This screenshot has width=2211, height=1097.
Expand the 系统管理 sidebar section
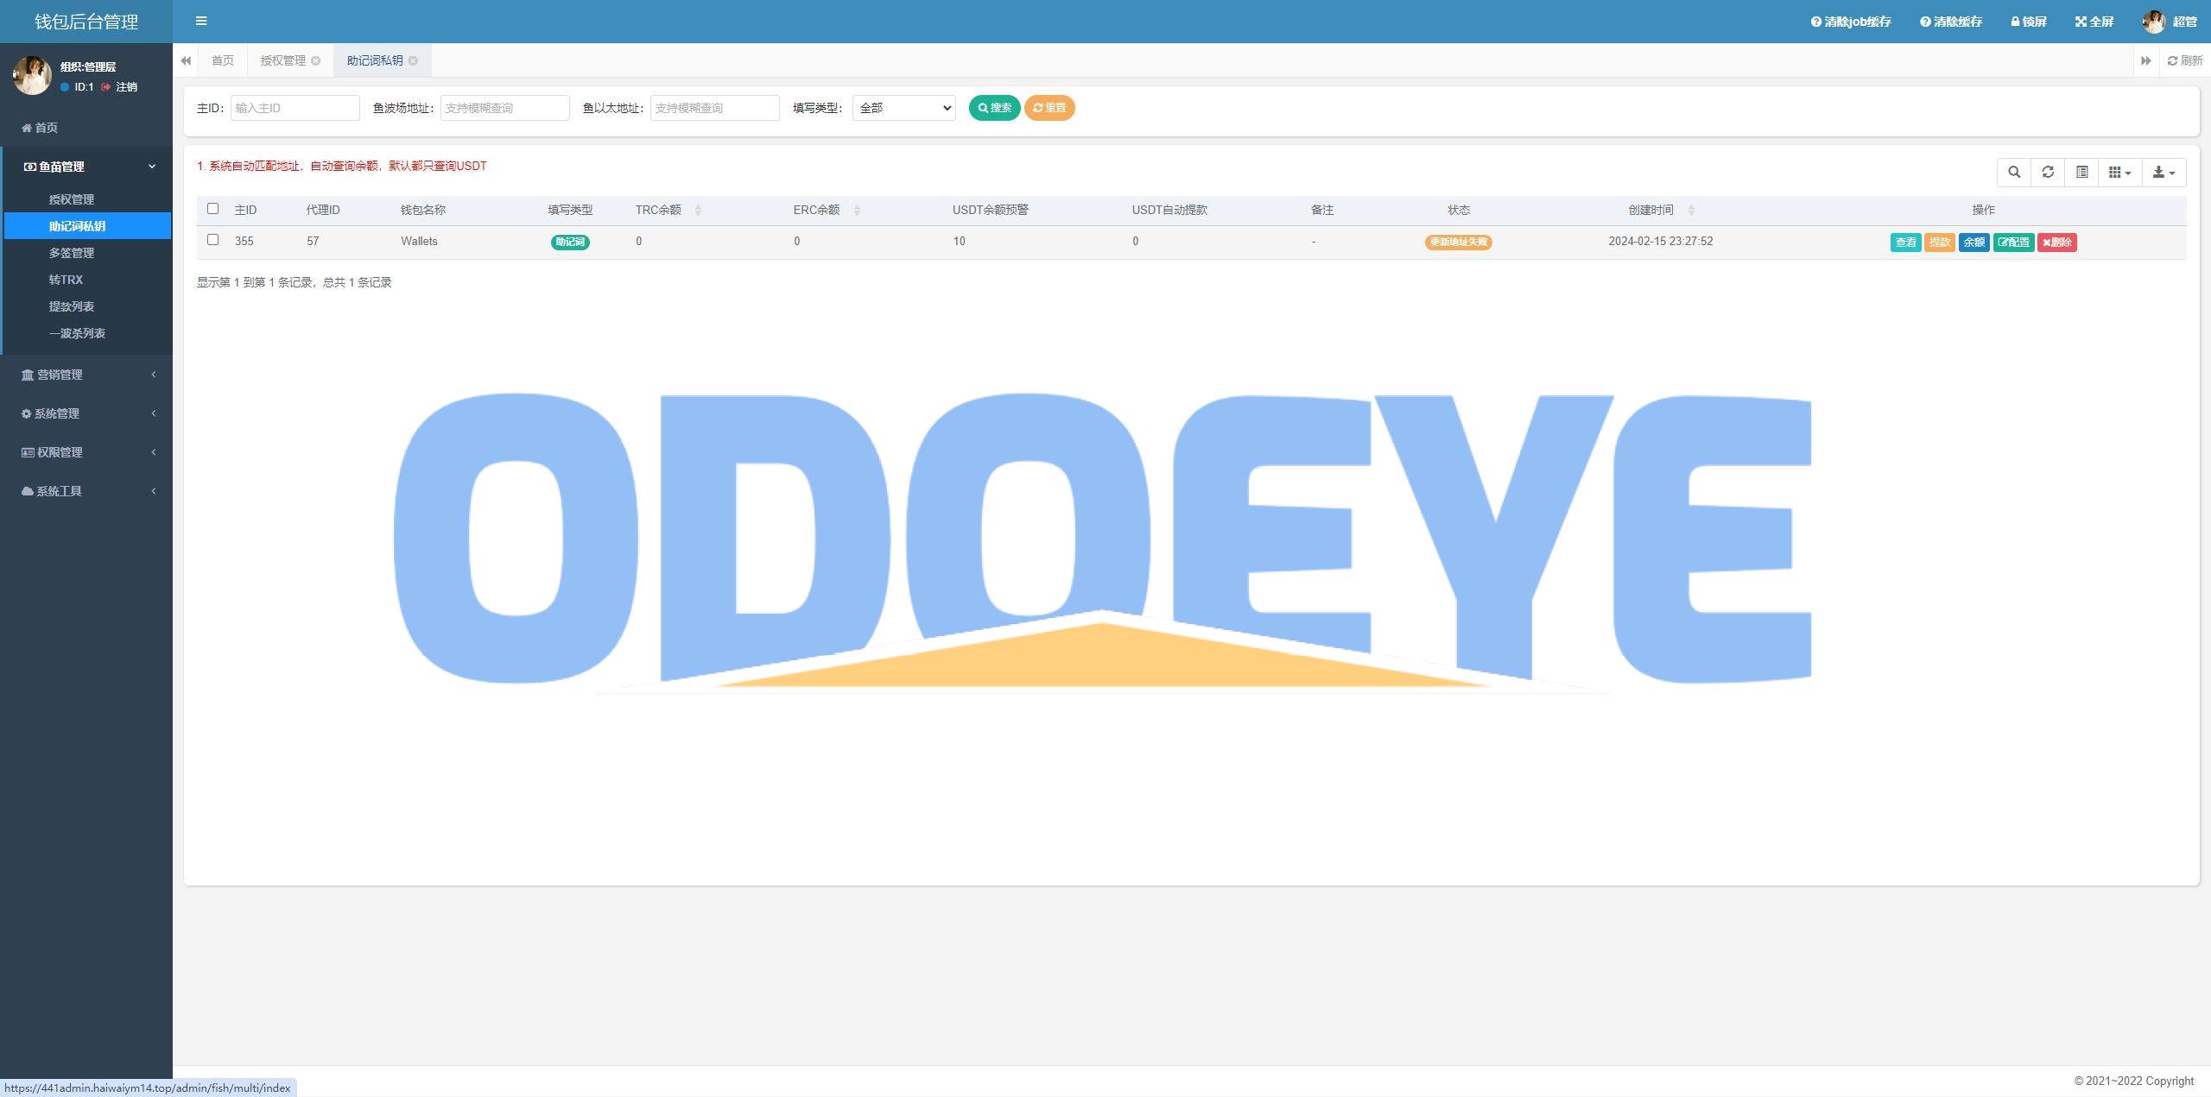[86, 413]
